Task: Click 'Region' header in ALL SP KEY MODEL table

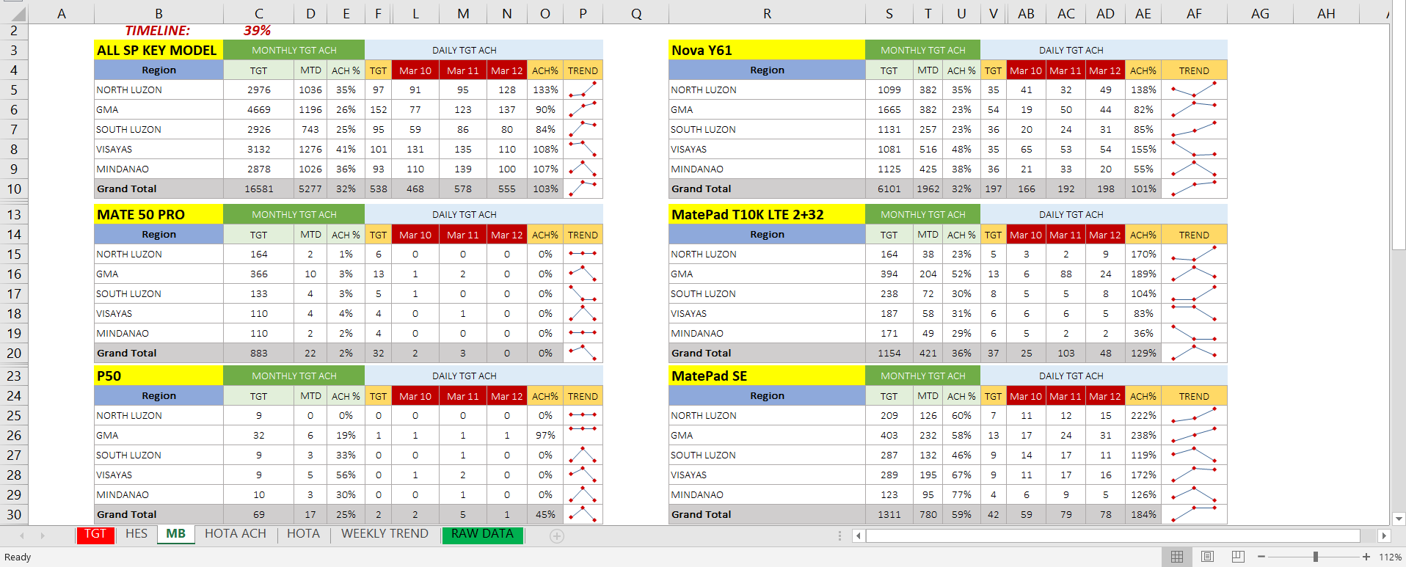Action: [159, 70]
